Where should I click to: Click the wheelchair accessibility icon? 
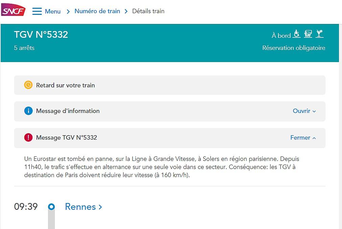(297, 34)
